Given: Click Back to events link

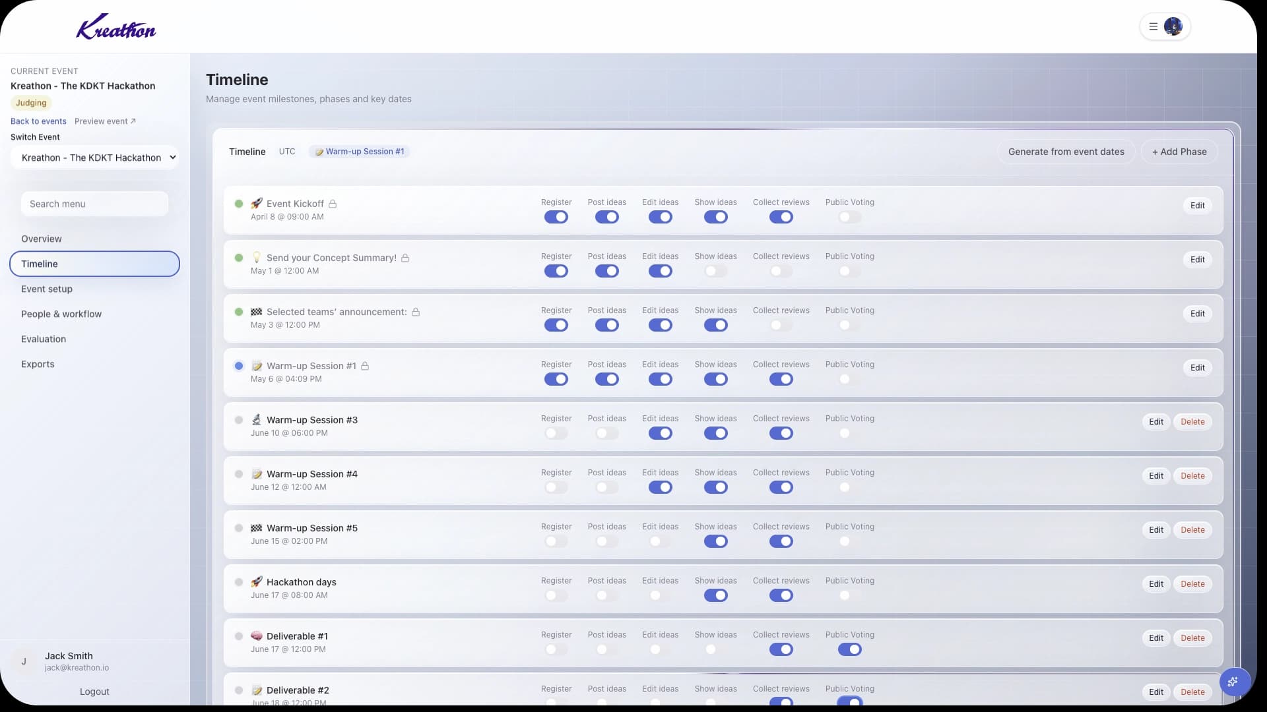Looking at the screenshot, I should 38,121.
